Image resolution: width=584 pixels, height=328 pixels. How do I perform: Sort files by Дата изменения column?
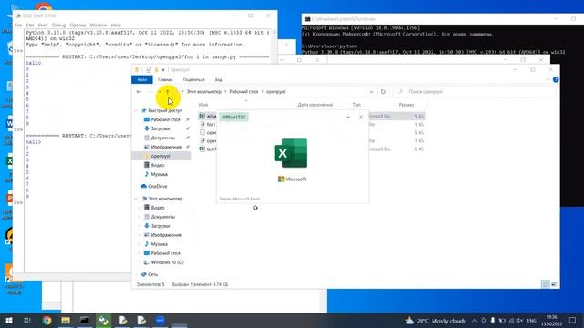click(316, 105)
